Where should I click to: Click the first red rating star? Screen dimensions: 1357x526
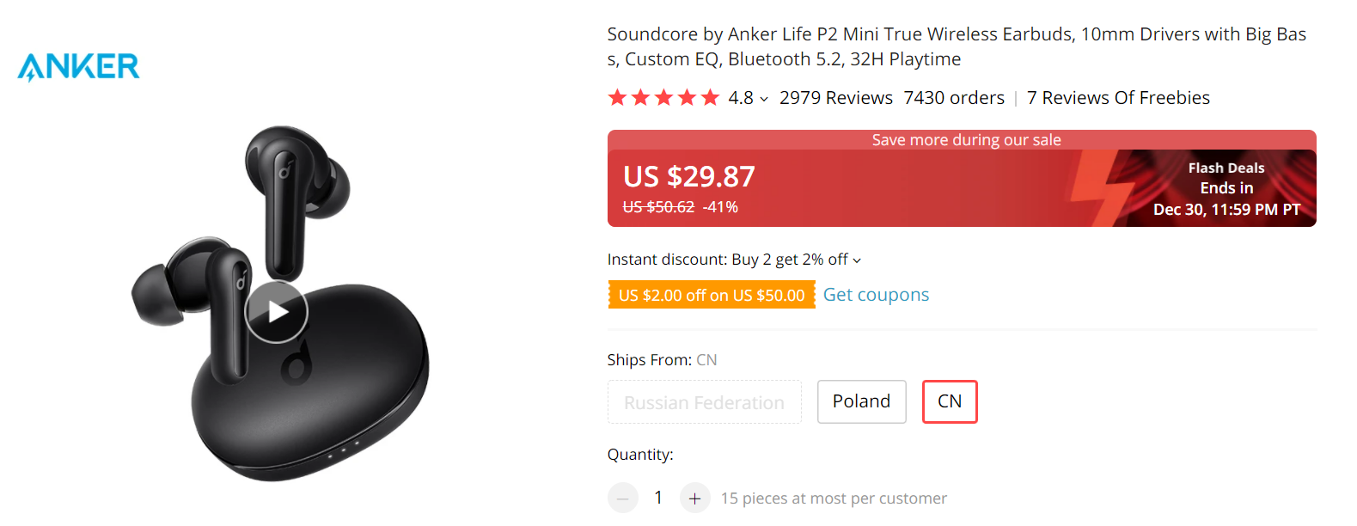click(616, 97)
